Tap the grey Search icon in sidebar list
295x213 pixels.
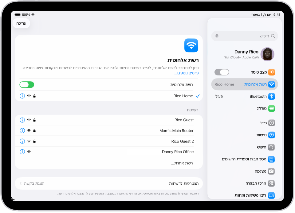click(x=271, y=147)
